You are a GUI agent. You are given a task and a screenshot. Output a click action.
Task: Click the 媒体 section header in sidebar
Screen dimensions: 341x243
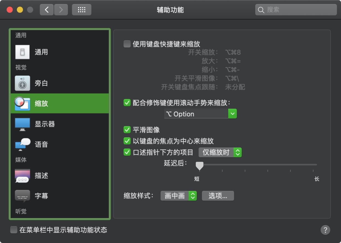click(x=21, y=160)
